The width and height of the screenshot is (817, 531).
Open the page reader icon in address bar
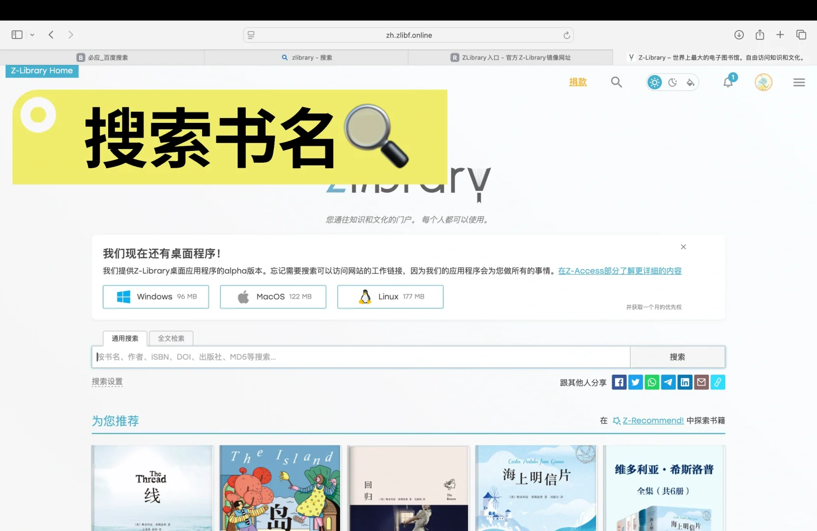click(x=251, y=35)
